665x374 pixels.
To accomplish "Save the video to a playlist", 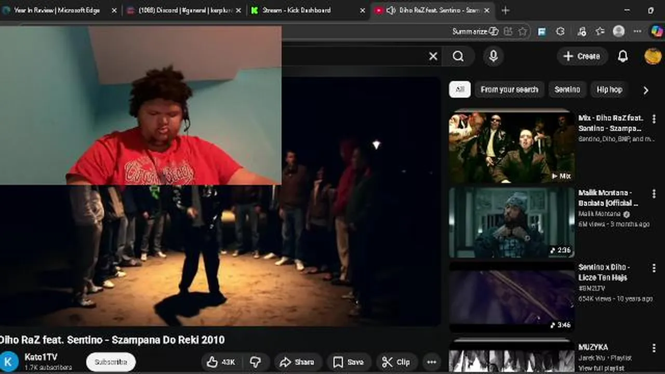I will (x=349, y=362).
